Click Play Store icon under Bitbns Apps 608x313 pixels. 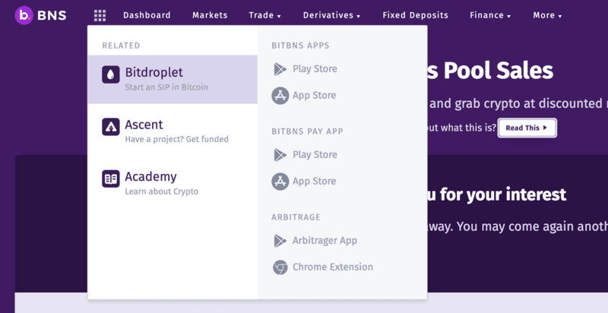(x=280, y=69)
